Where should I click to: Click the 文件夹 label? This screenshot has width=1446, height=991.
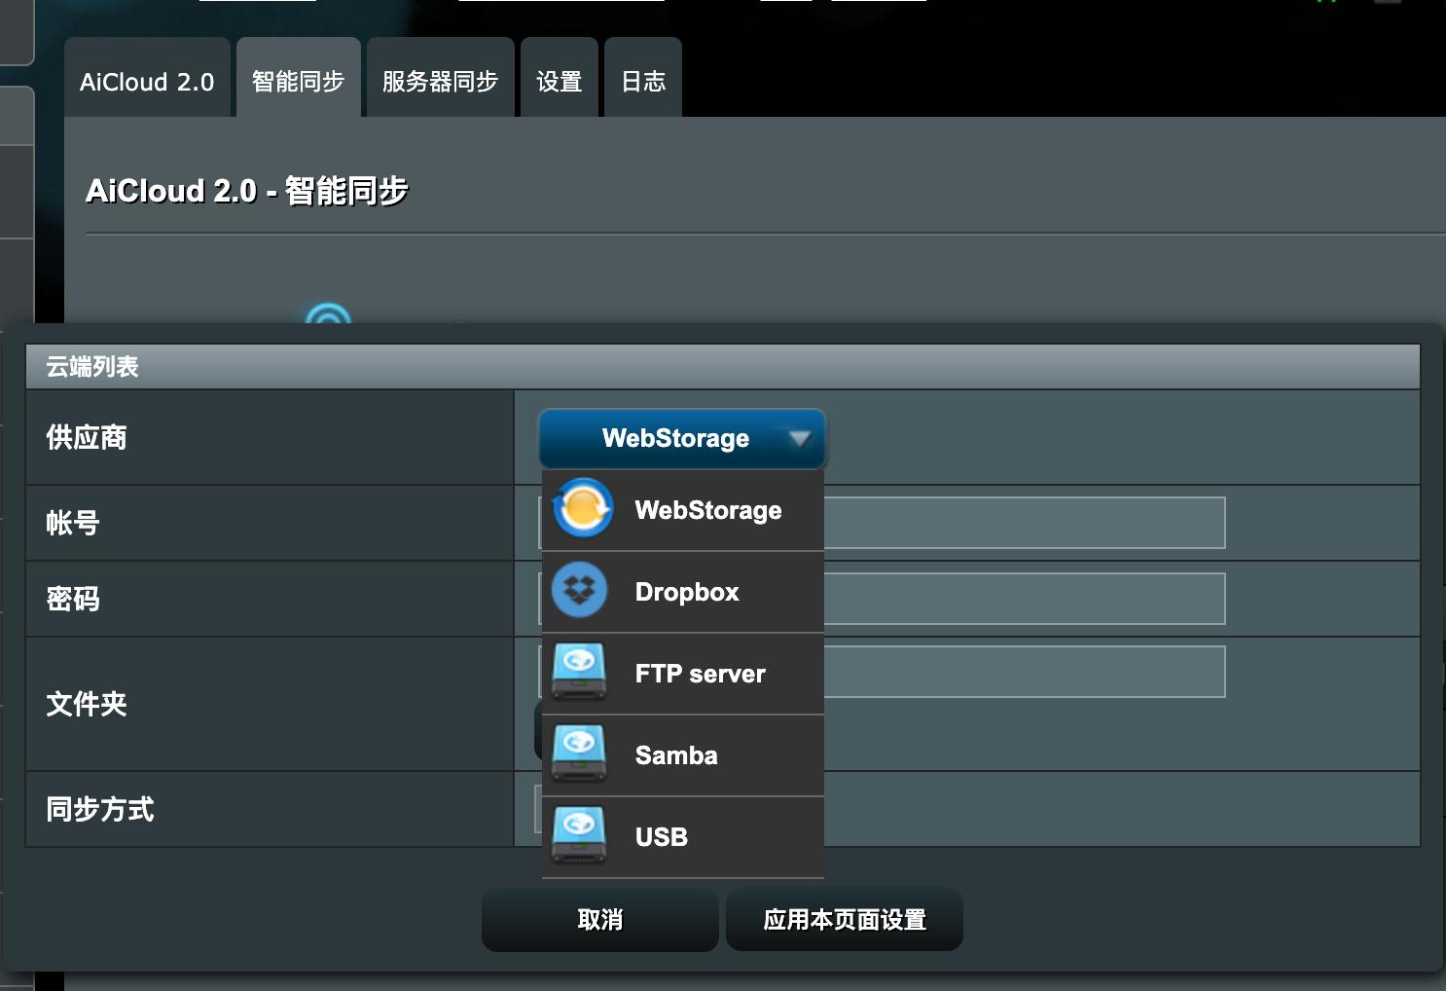coord(87,704)
